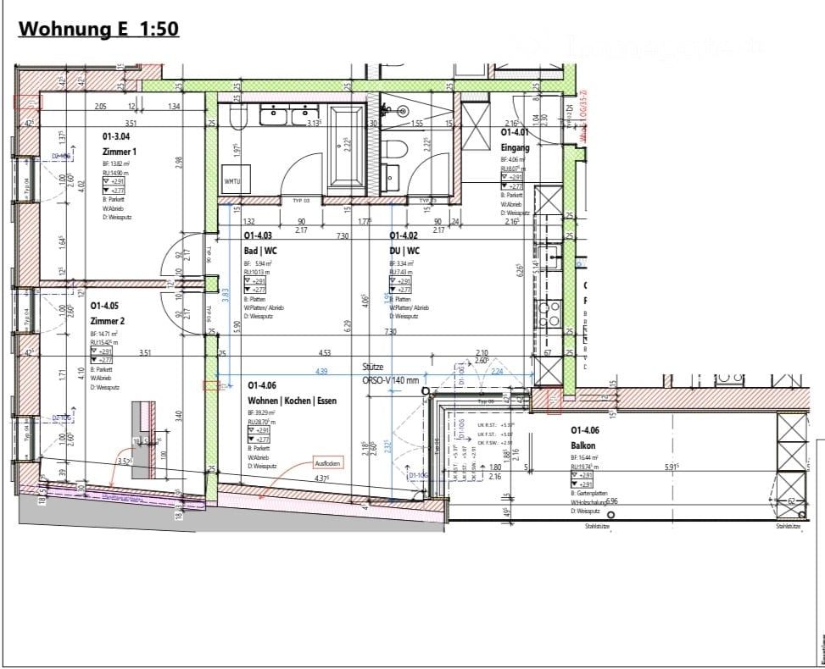Image resolution: width=825 pixels, height=669 pixels.
Task: Click the blue '3.83' vertical dimension
Action: coord(226,295)
